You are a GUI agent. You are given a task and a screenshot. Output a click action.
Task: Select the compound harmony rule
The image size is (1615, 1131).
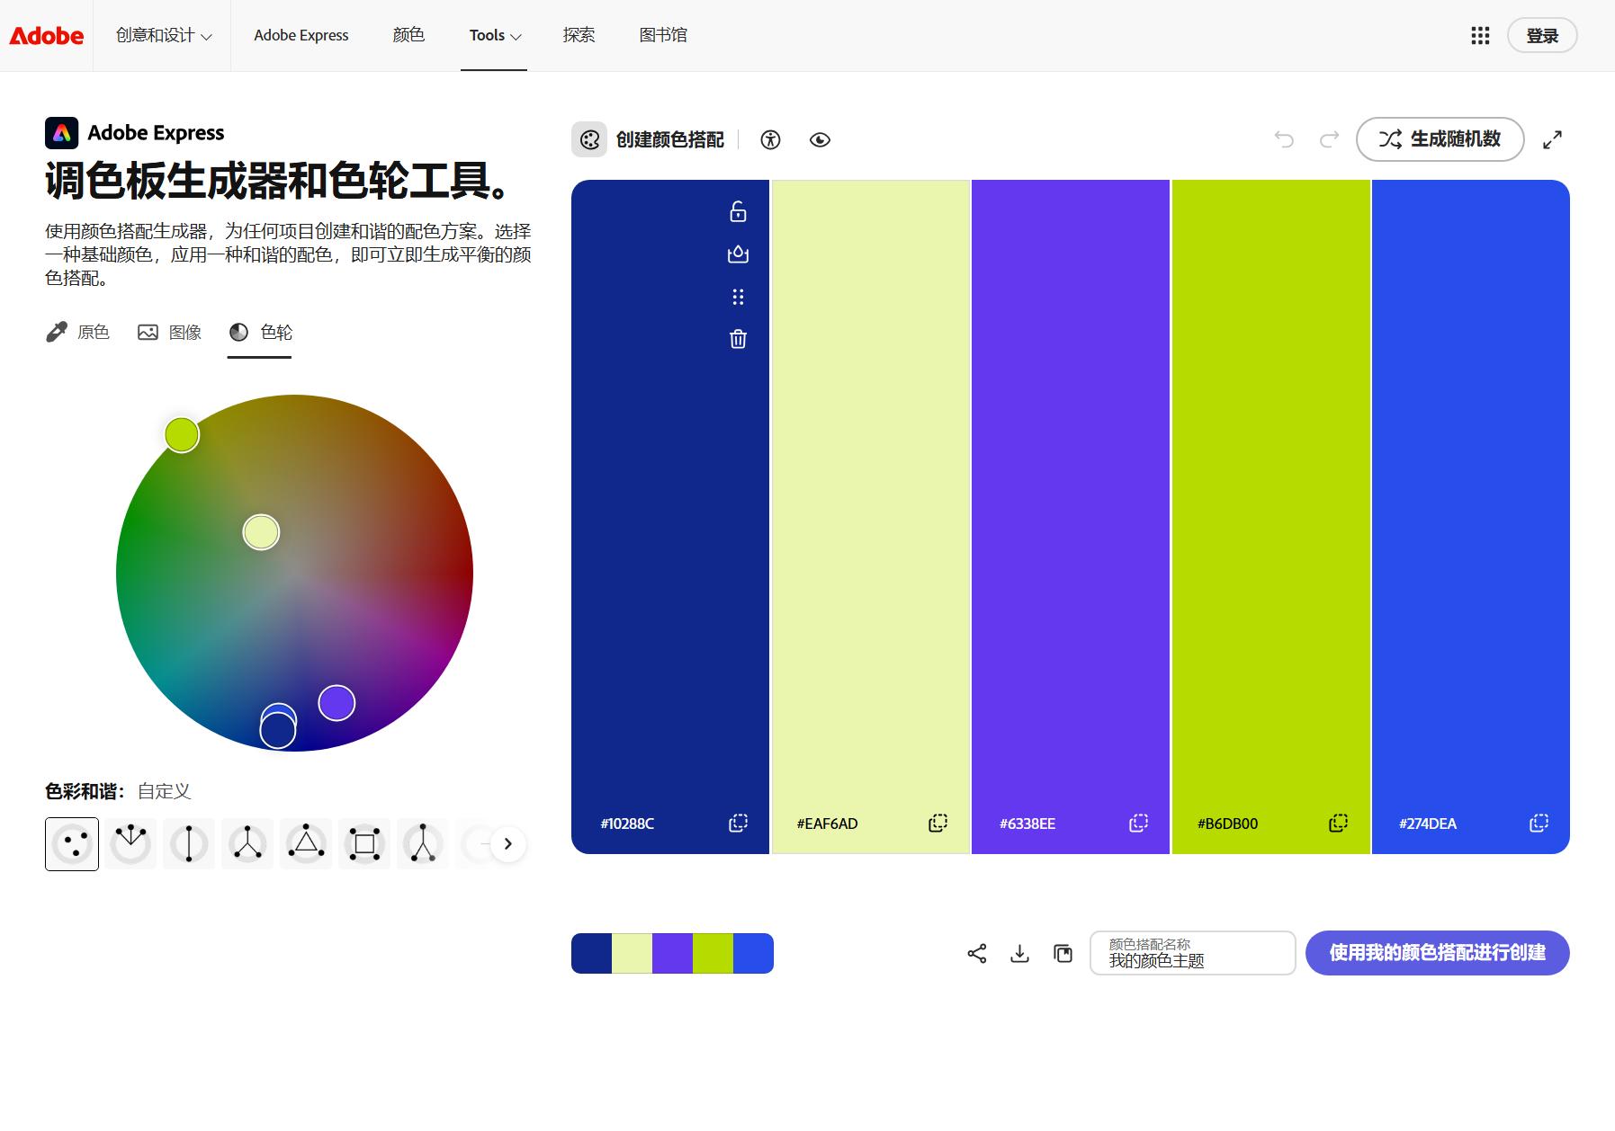(x=423, y=844)
